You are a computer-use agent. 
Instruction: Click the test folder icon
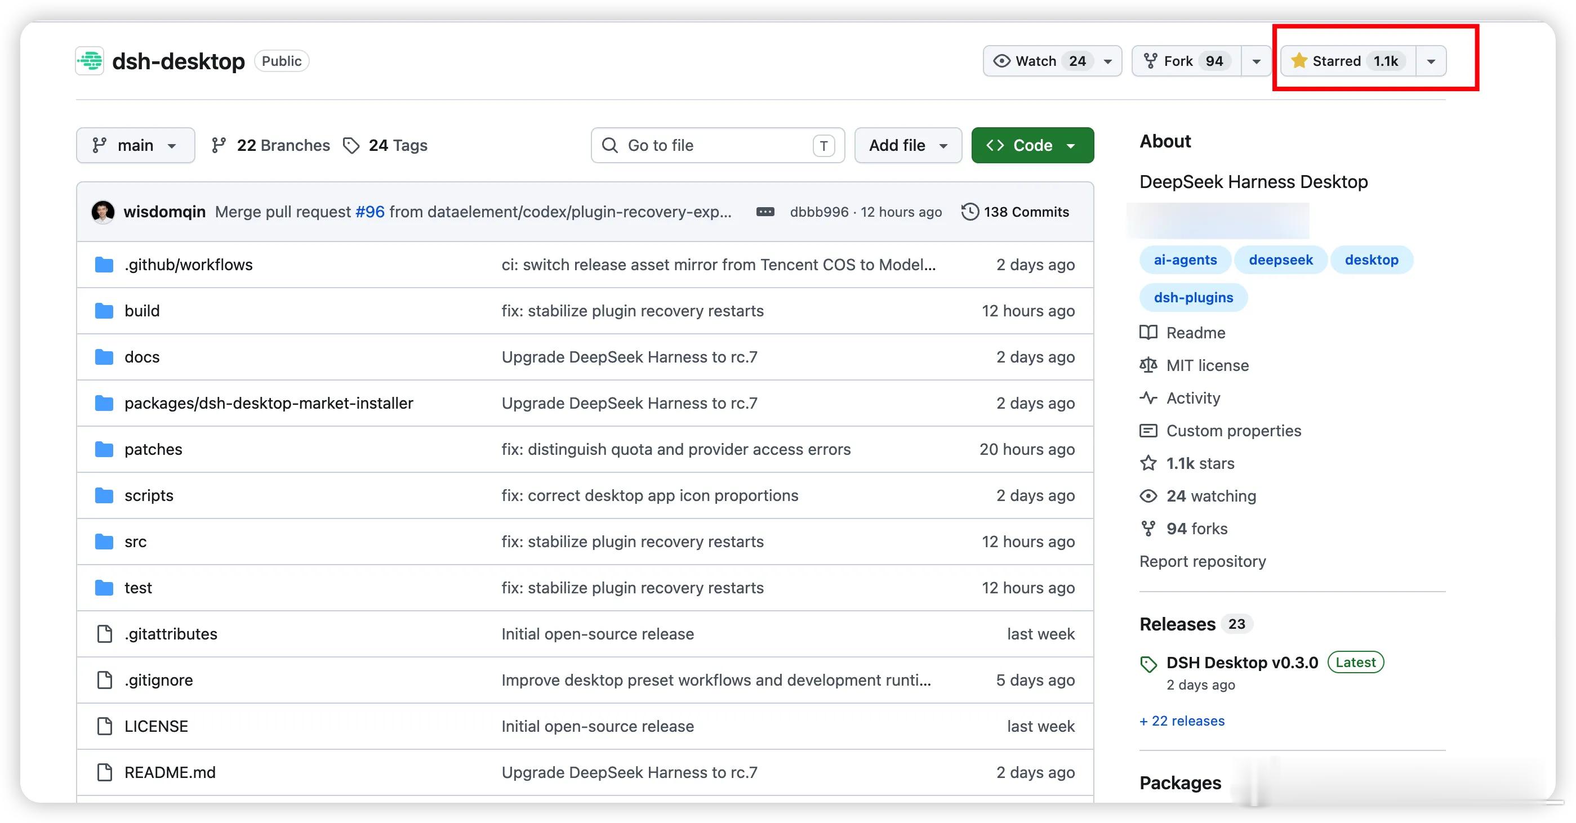[104, 588]
